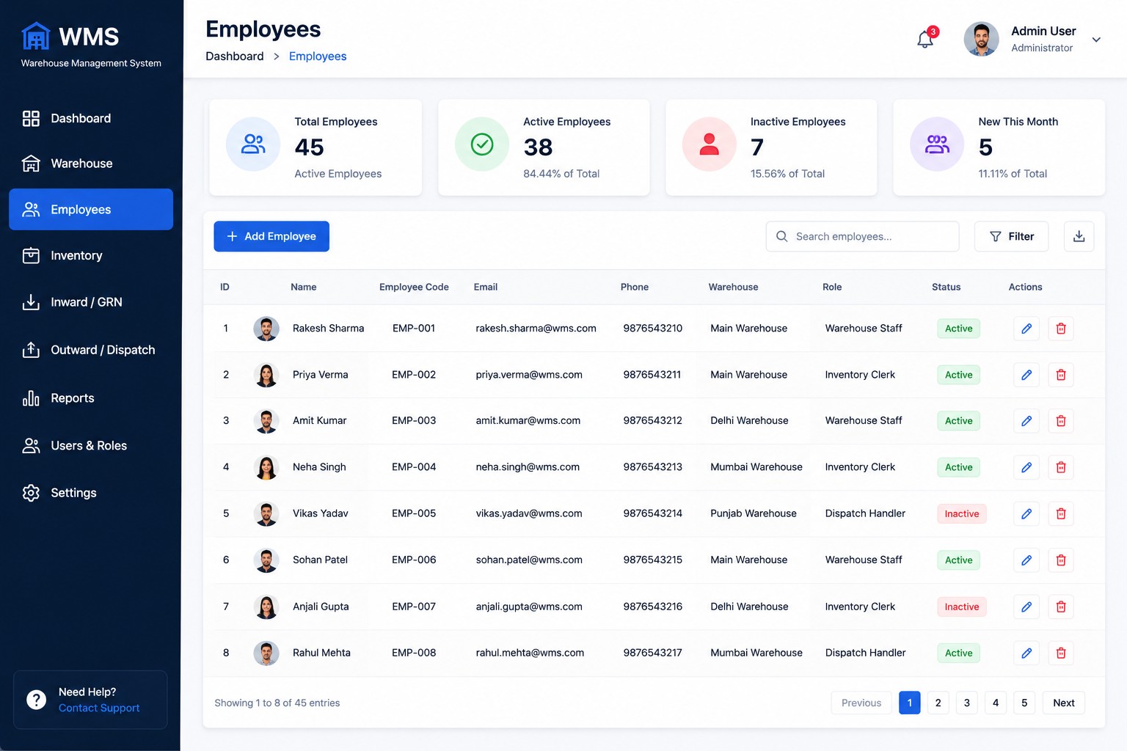This screenshot has width=1127, height=751.
Task: Open the Reports section
Action: point(91,398)
